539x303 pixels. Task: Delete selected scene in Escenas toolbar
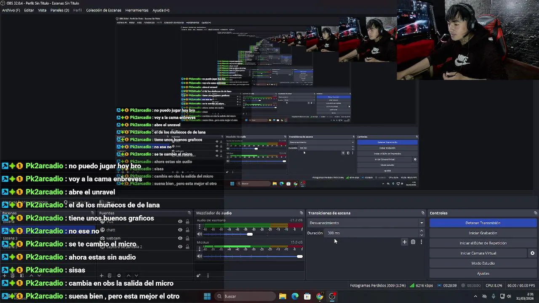pyautogui.click(x=13, y=276)
